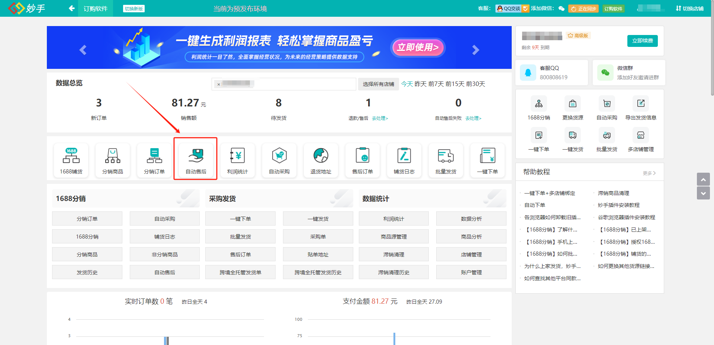Remove the selected store tag with x
The height and width of the screenshot is (345, 714).
click(x=219, y=84)
